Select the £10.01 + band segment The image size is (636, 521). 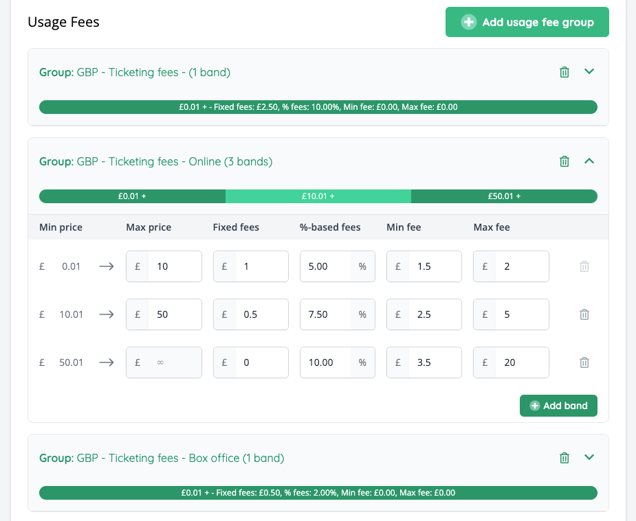[318, 196]
